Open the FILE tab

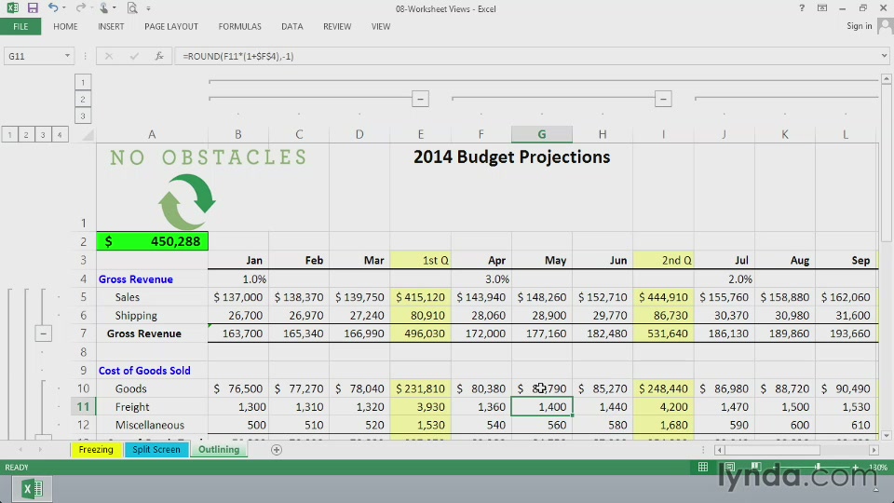[x=20, y=27]
